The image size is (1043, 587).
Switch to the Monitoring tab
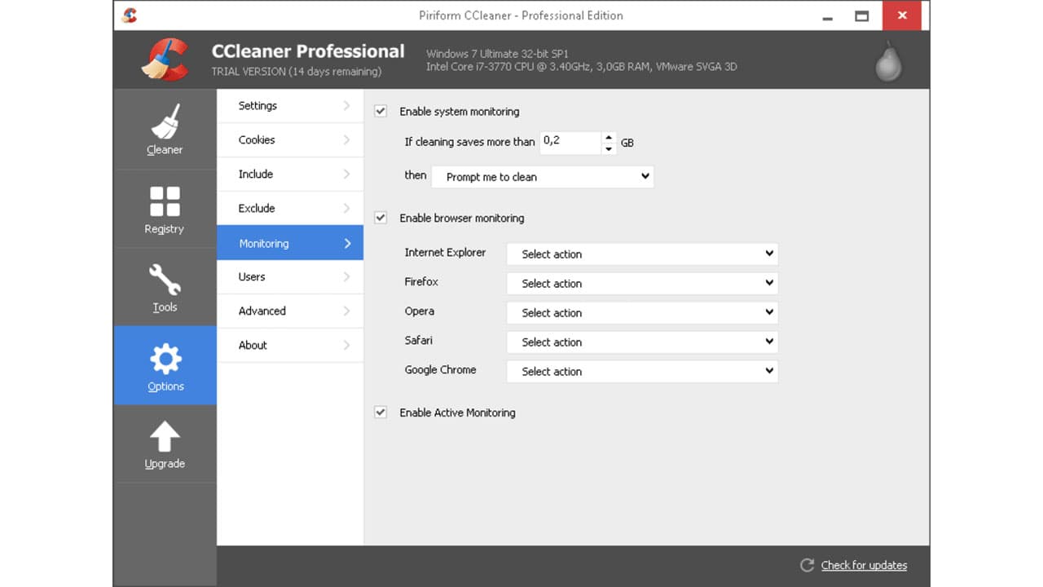263,243
